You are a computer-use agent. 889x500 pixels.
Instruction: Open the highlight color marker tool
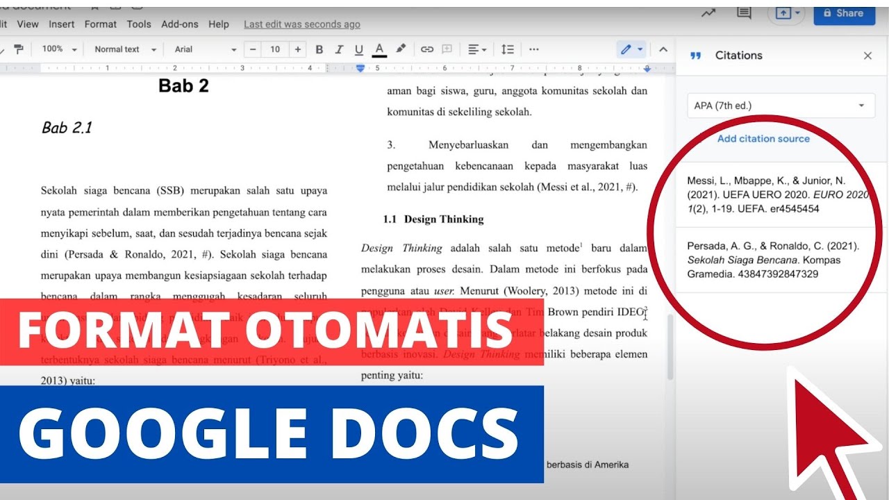[x=401, y=49]
